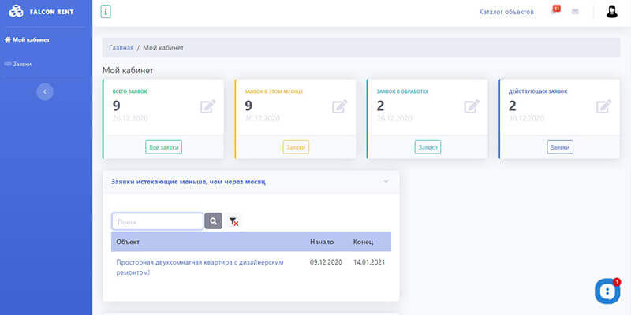This screenshot has width=631, height=315.
Task: Collapse sidebar with the chevron circle
Action: [x=45, y=91]
